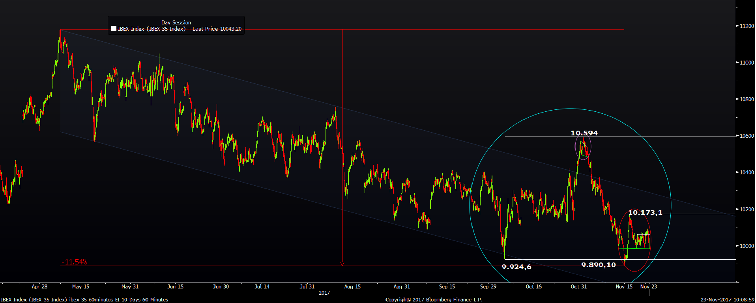Click the 10200 price axis label

coord(747,209)
